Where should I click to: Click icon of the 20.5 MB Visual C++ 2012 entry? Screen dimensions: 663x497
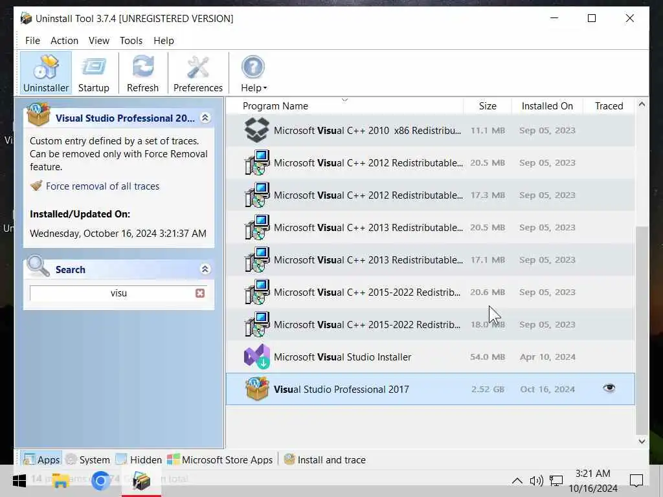click(256, 162)
